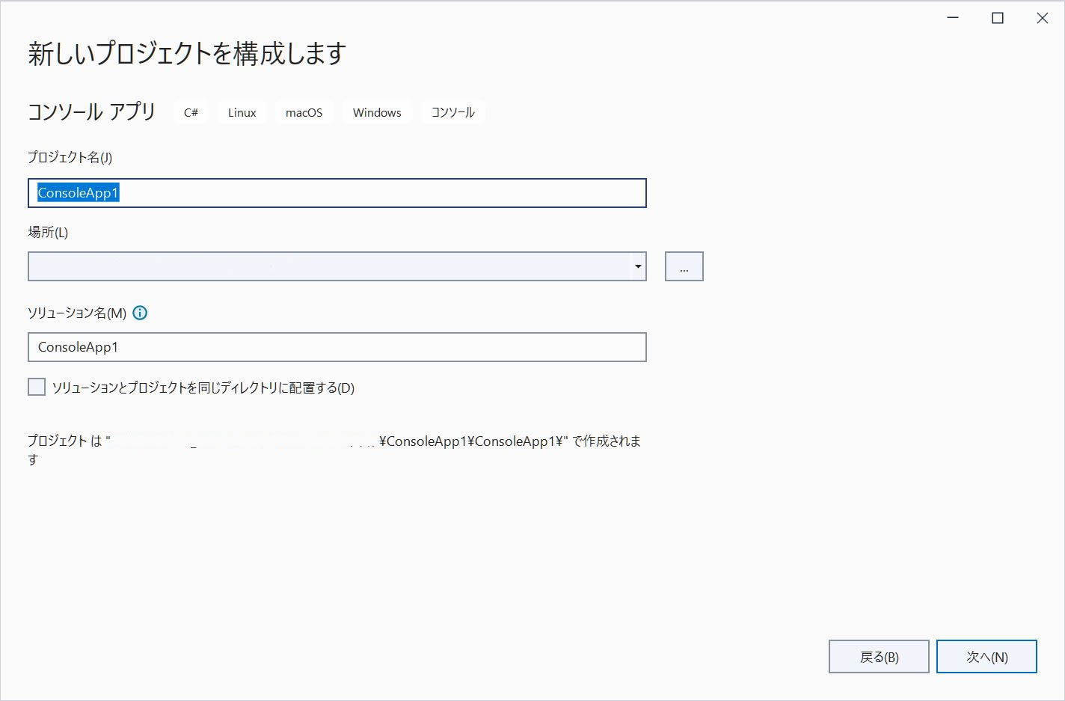Click the ソリューション名 field showing ConsoleApp1
Screen dimensions: 1065x701
(337, 347)
